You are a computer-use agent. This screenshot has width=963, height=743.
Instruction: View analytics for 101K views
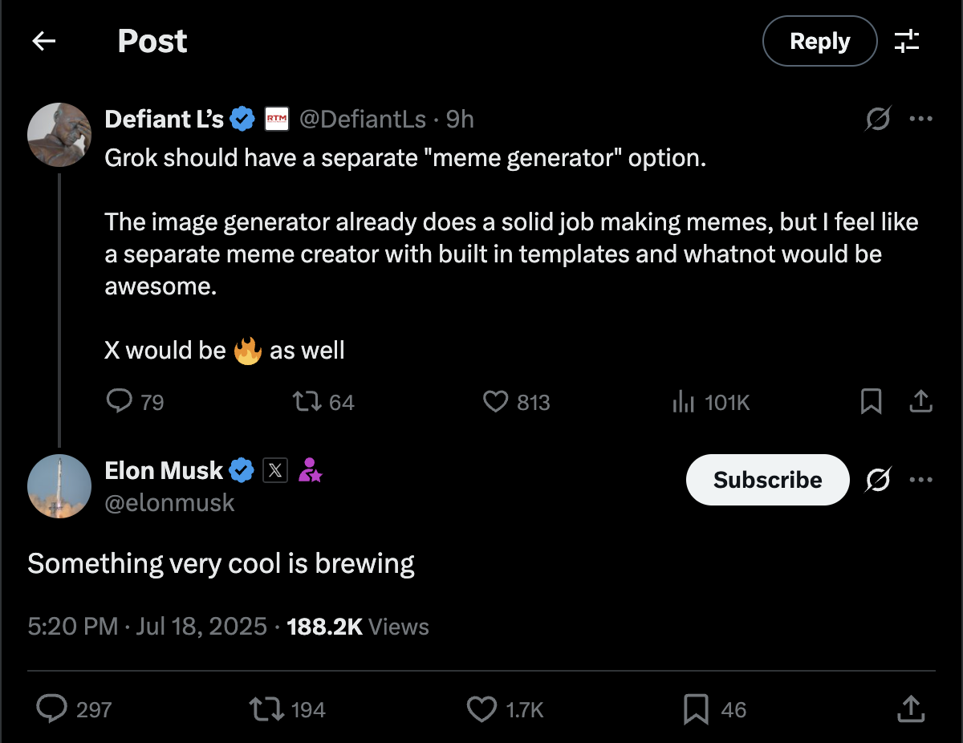(683, 401)
